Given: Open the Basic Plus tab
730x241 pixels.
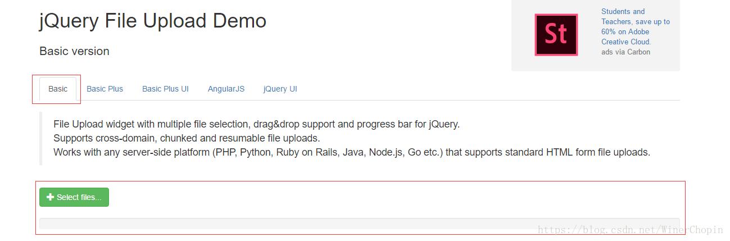Looking at the screenshot, I should click(x=105, y=89).
